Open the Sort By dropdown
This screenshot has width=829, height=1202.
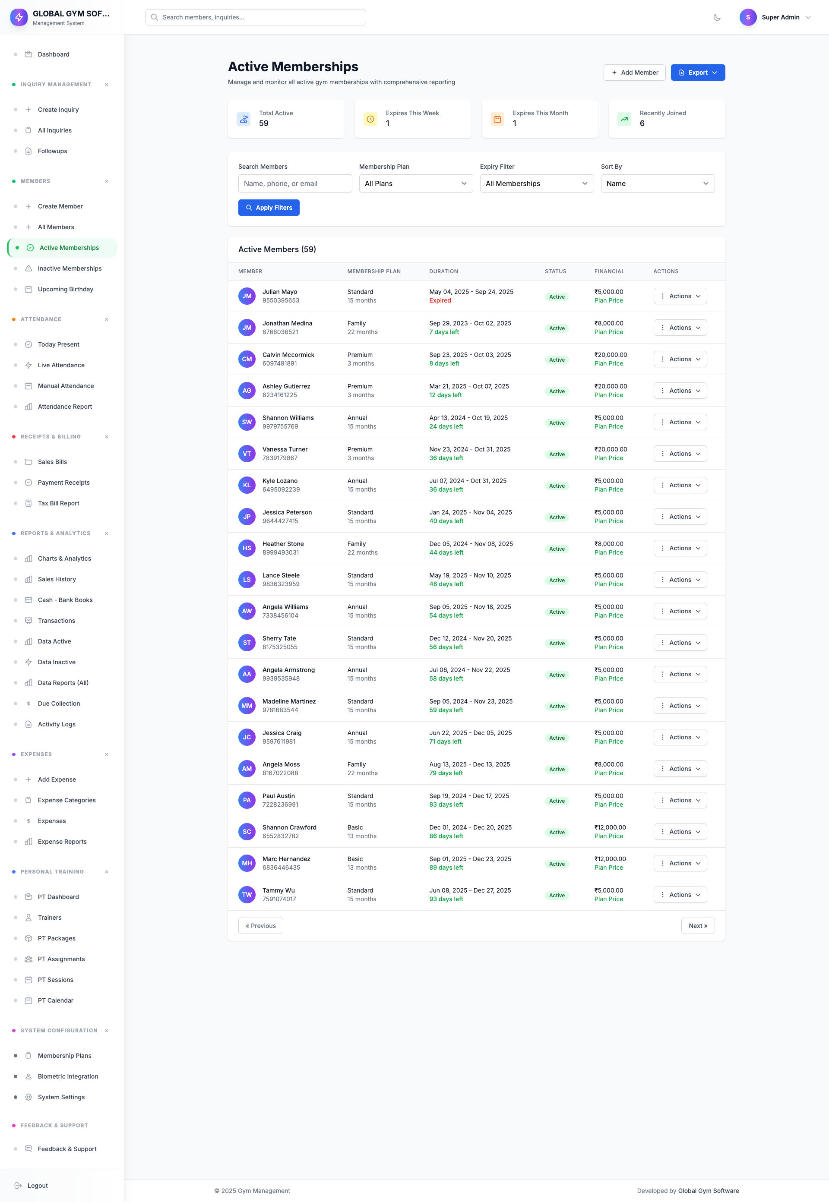[x=657, y=183]
